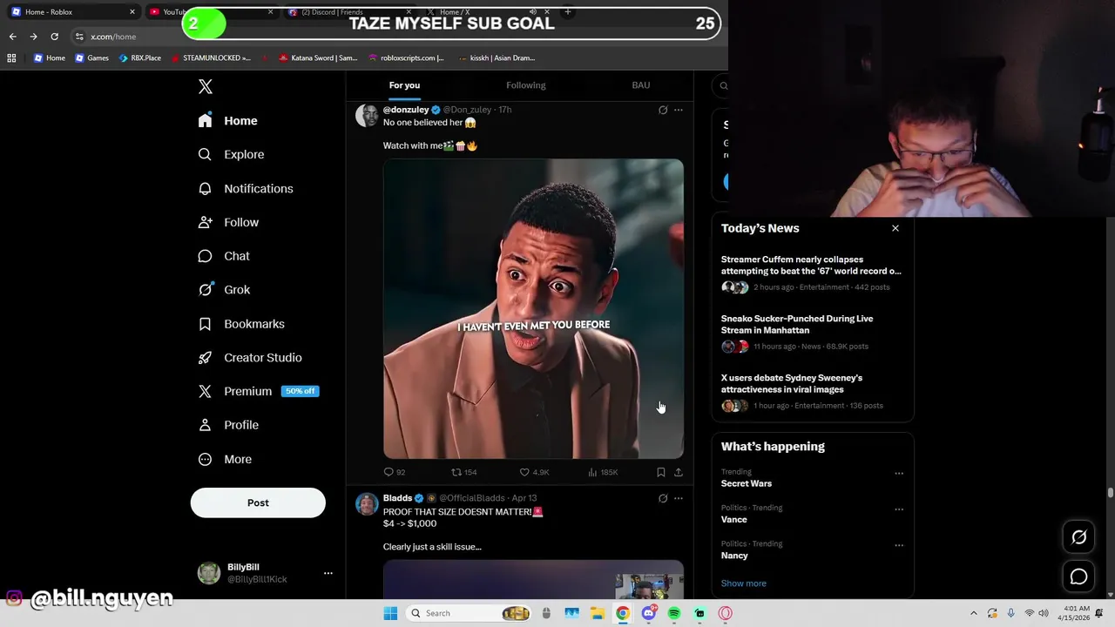
Task: Expand the More menu in the sidebar
Action: tap(225, 459)
